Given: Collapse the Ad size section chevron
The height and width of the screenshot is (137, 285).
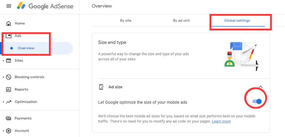Looking at the screenshot, I should tap(261, 87).
